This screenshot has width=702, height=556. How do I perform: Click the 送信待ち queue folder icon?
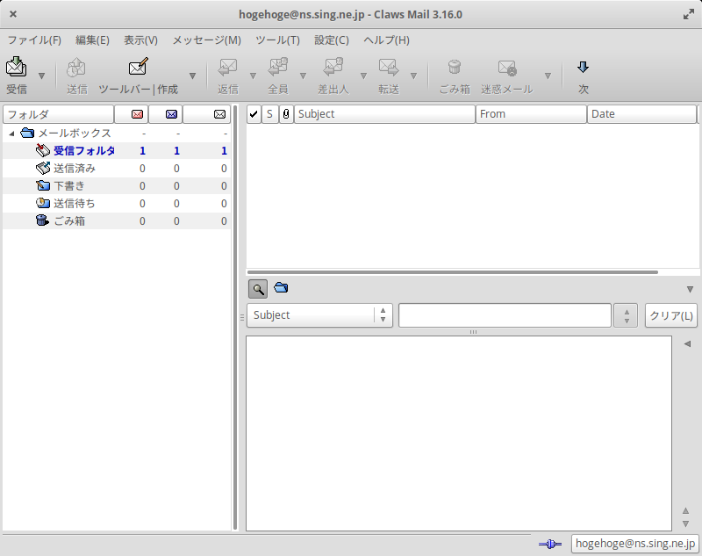coord(42,203)
